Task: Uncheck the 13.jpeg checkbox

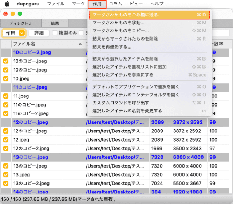Action: [x=6, y=175]
